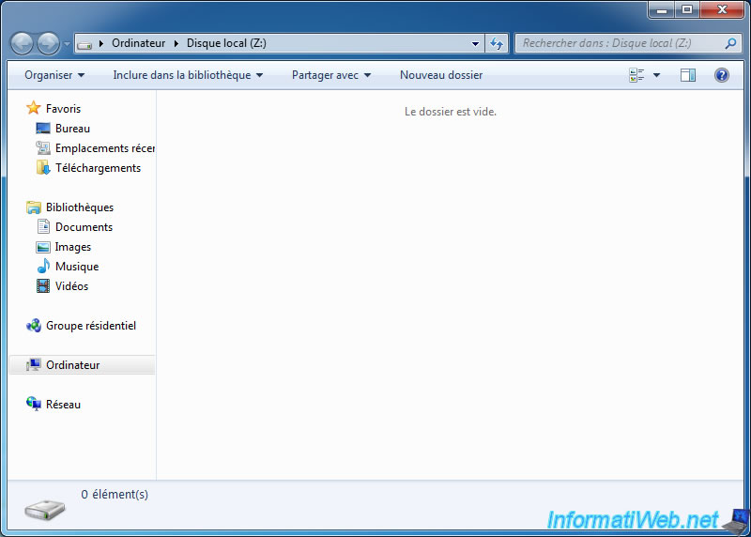751x537 pixels.
Task: Select Favoris in the navigation pane
Action: click(x=63, y=109)
